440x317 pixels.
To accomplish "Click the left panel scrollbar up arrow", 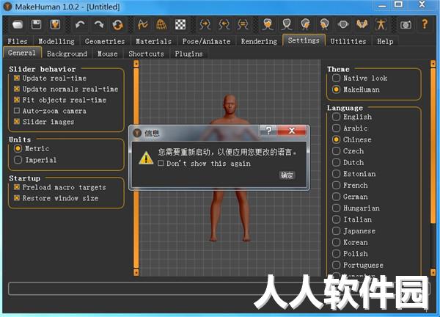I will coord(136,64).
